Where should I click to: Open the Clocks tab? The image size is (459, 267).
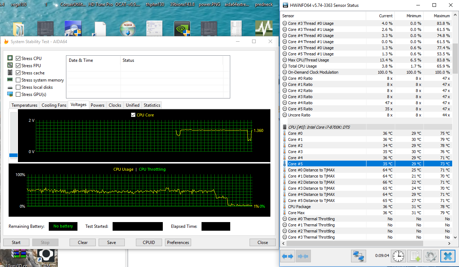pos(115,105)
